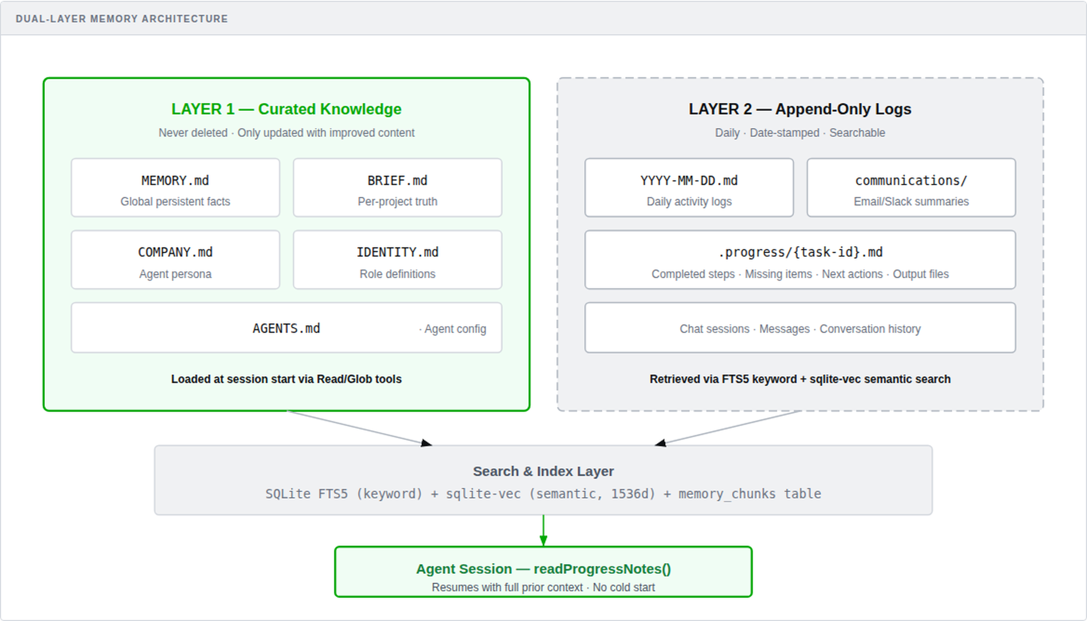Click the LAYER 2 Append-Only Logs heading
The height and width of the screenshot is (621, 1087).
pyautogui.click(x=800, y=109)
